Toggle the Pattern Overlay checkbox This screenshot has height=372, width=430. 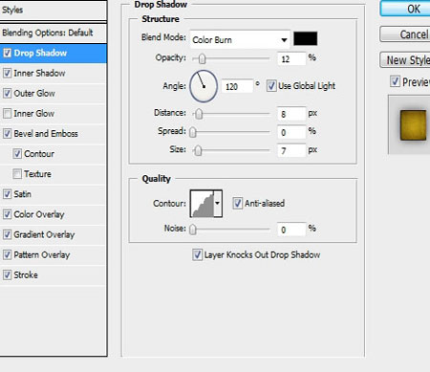(x=7, y=254)
